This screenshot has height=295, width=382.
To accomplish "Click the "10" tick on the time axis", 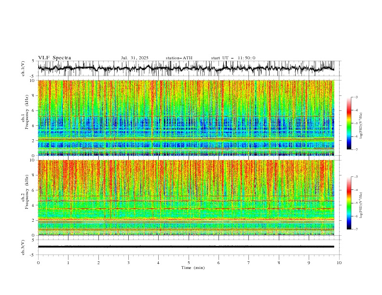I will (x=339, y=263).
